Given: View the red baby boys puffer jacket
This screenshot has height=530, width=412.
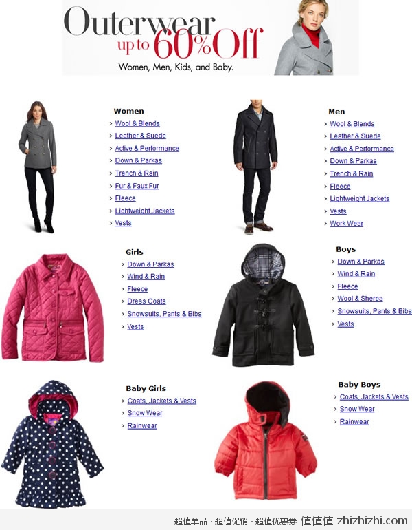Looking at the screenshot, I should (x=266, y=441).
